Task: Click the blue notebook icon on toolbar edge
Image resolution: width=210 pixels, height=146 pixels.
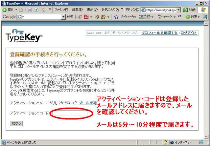Action: click(205, 17)
